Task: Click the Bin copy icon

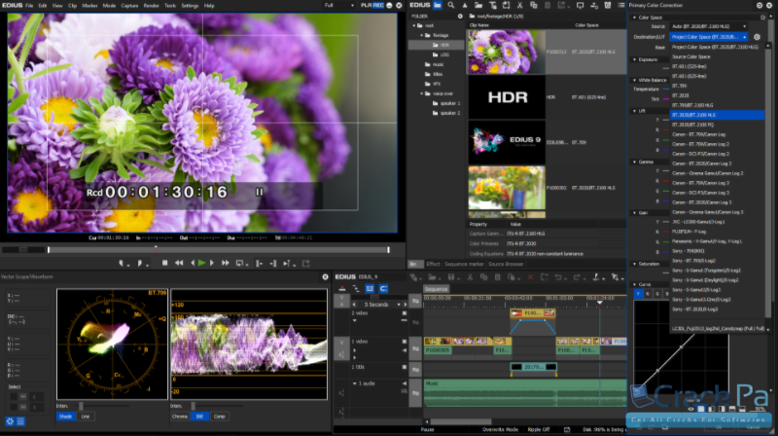Action: coord(534,5)
